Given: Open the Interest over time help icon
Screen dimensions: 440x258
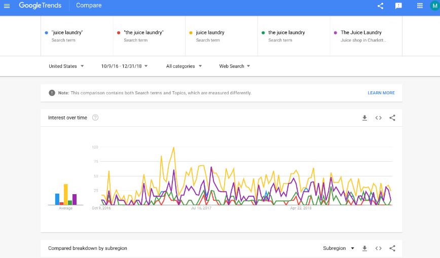Looking at the screenshot, I should (x=95, y=118).
